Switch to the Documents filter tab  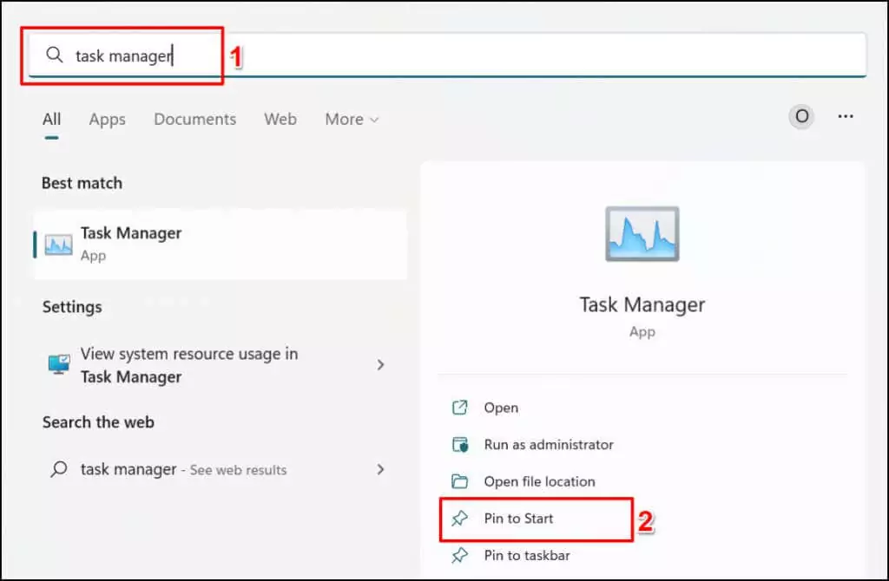coord(195,119)
